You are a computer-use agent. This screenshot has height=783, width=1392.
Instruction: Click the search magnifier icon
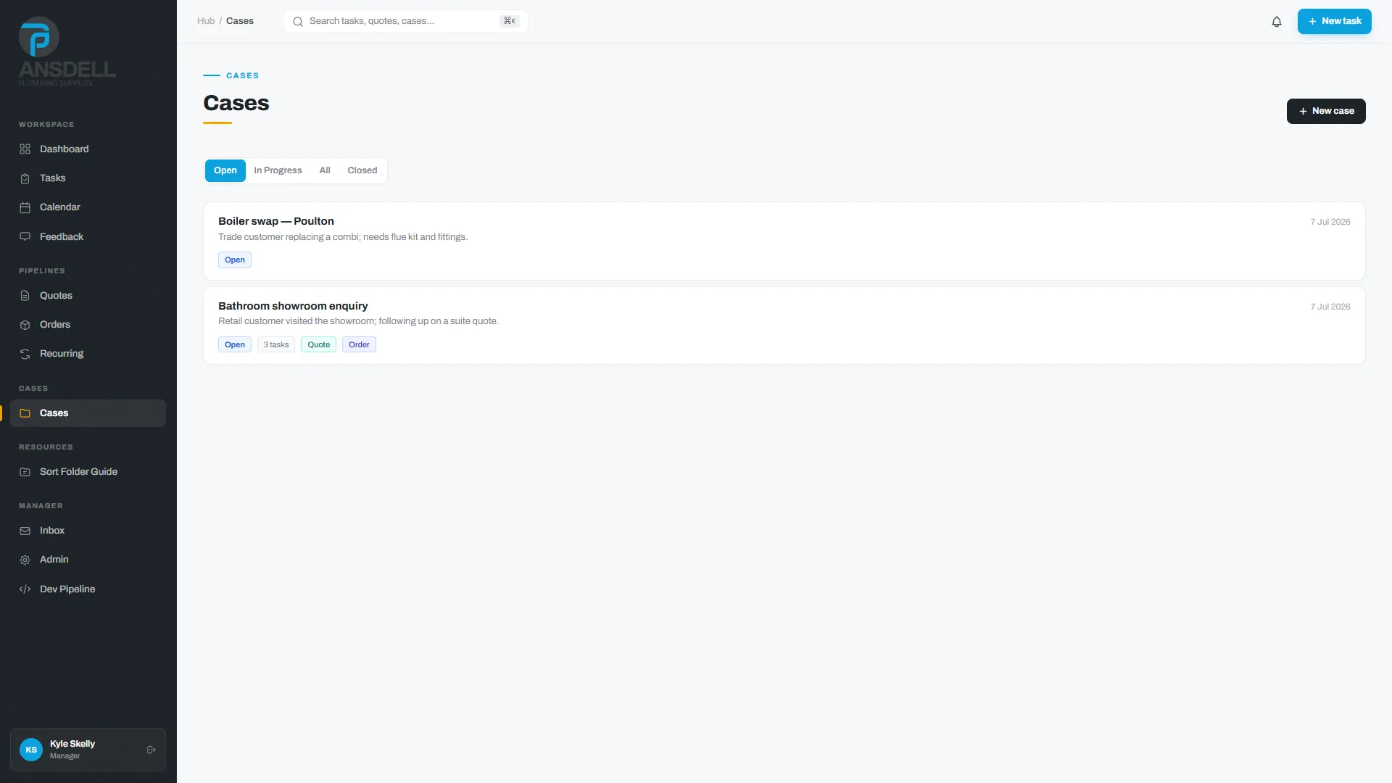[x=297, y=22]
